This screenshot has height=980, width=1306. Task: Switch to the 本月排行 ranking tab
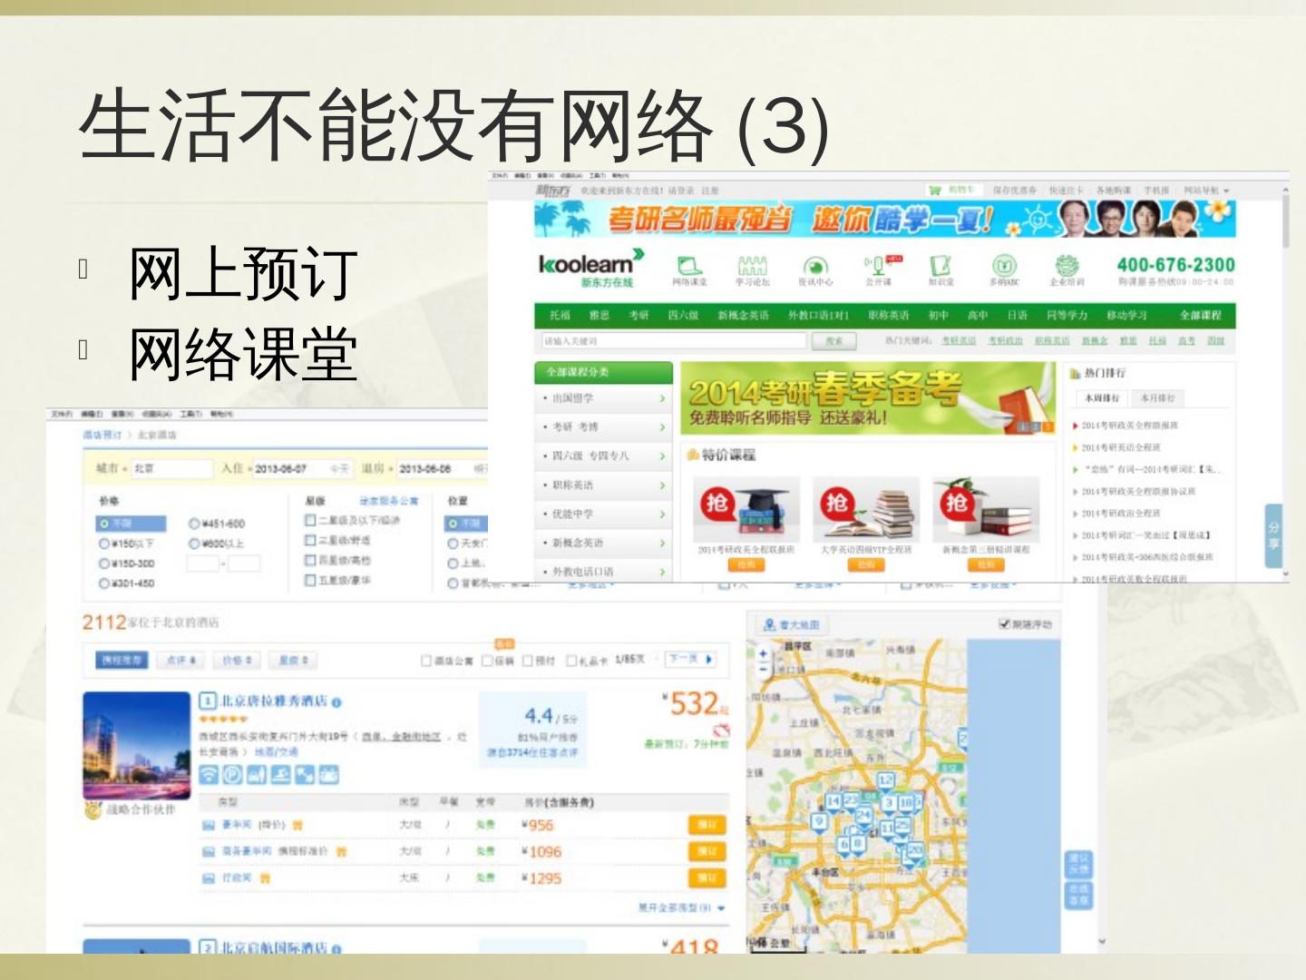1157,398
